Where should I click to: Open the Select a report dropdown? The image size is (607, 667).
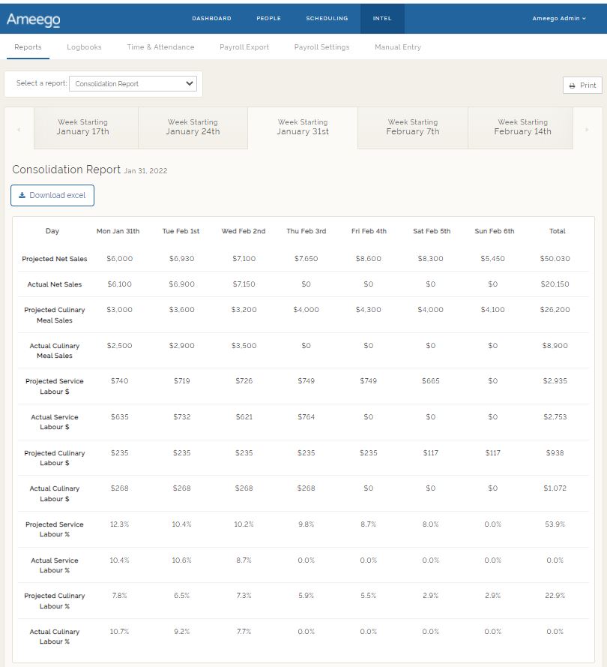click(133, 84)
